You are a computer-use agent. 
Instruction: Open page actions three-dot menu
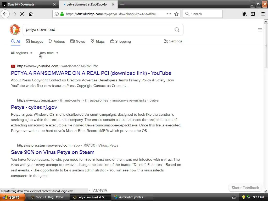point(169,14)
